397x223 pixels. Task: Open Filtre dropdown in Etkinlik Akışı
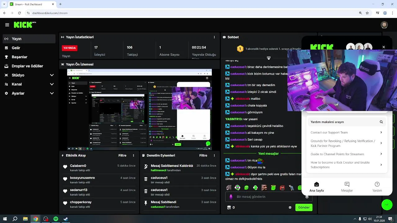pos(122,155)
